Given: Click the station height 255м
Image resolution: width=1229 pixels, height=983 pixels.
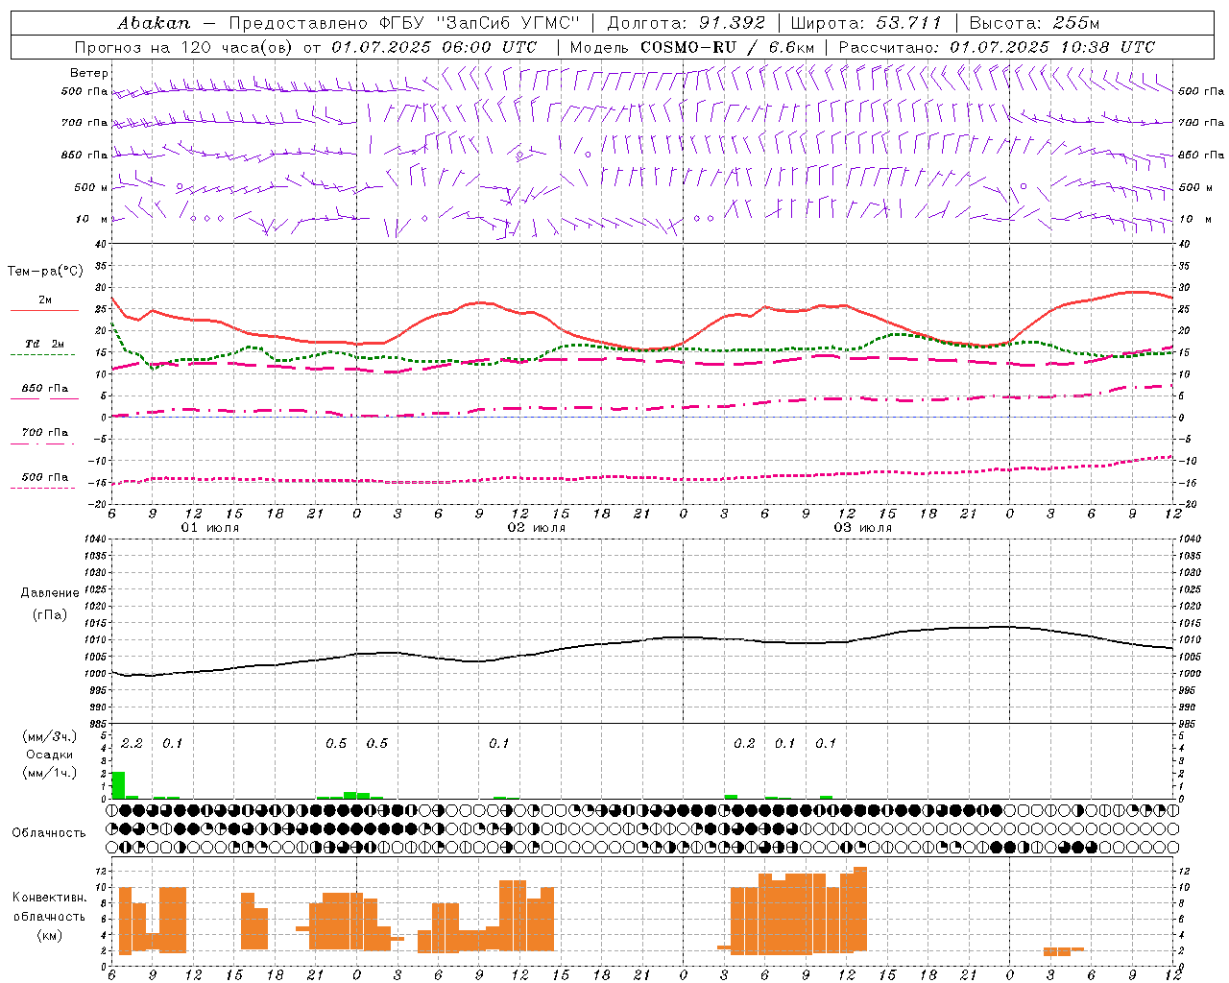Looking at the screenshot, I should point(1074,23).
